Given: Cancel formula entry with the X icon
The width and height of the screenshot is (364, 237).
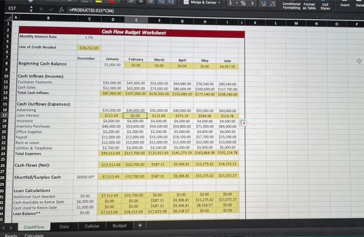Looking at the screenshot, I should click(41, 9).
